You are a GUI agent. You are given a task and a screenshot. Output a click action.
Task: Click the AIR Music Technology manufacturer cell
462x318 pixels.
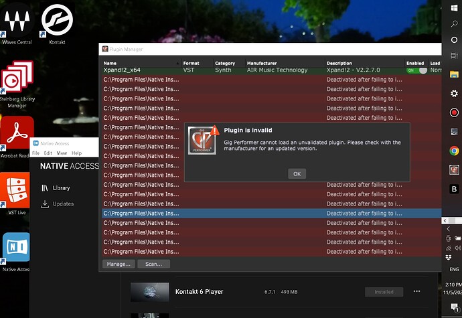coord(277,70)
